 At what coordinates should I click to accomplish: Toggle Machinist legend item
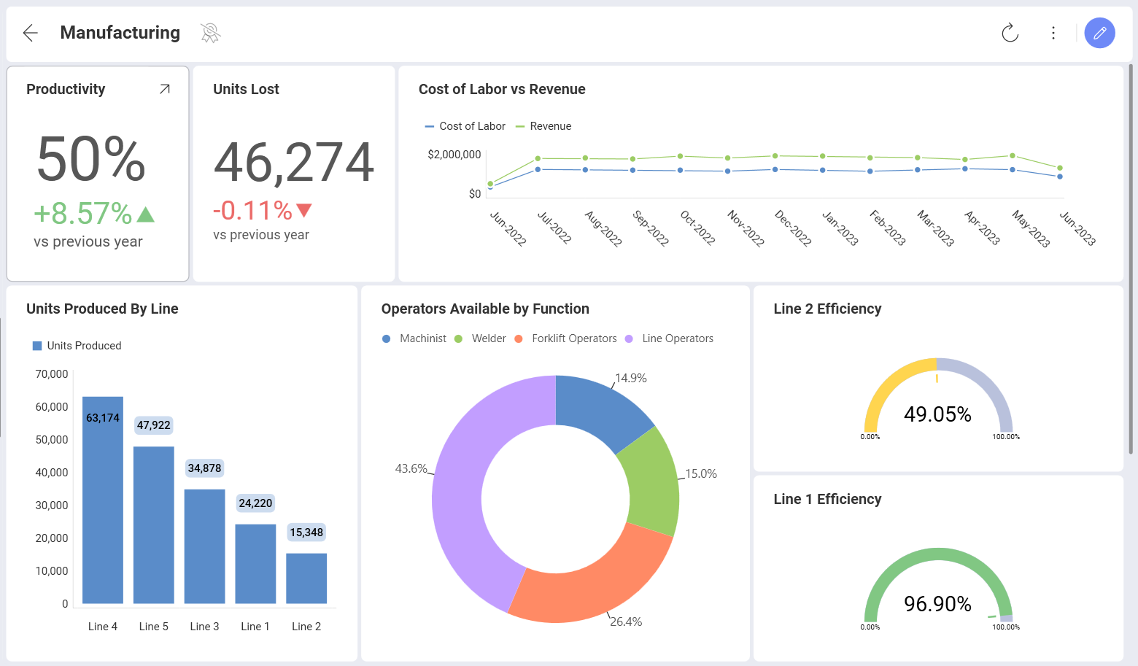tap(414, 338)
